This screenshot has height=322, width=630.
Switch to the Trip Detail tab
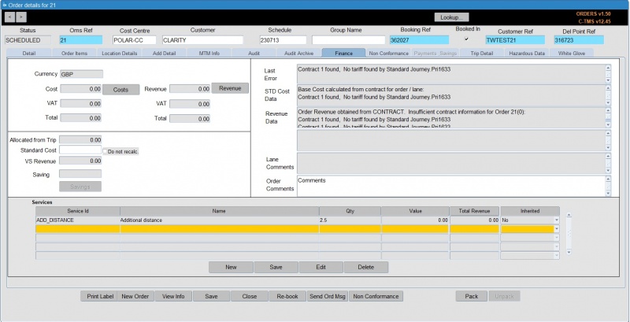481,53
